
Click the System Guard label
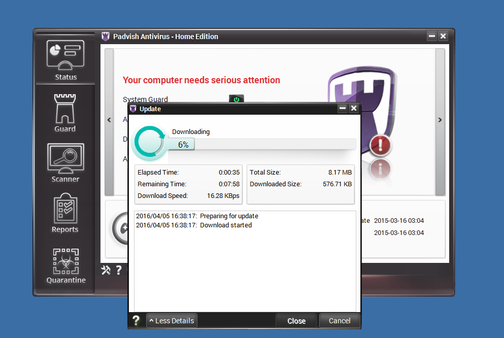tap(145, 99)
